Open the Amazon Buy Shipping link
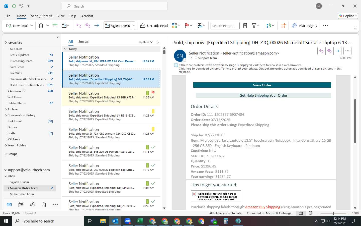 (x=262, y=207)
